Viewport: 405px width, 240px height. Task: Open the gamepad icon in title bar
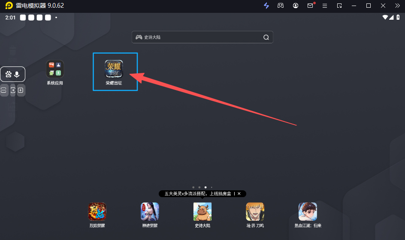281,6
